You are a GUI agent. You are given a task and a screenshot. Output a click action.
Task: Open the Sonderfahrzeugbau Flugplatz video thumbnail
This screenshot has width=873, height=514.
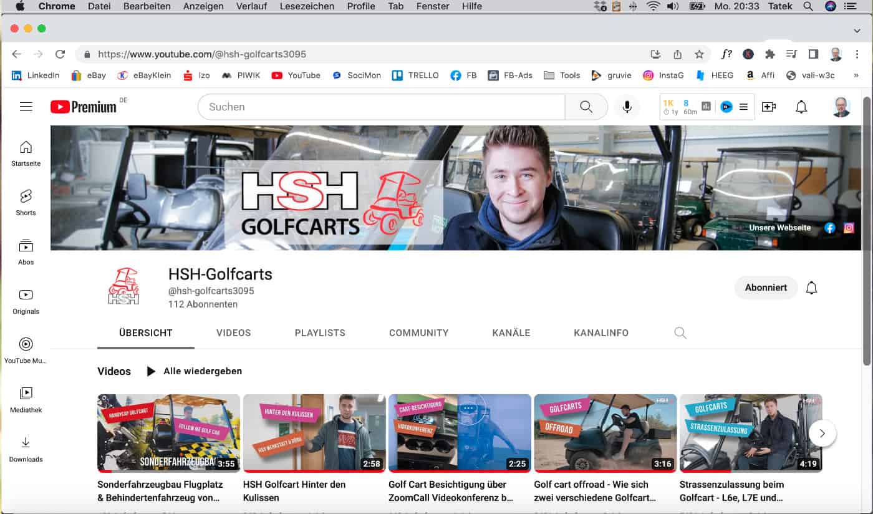point(168,433)
